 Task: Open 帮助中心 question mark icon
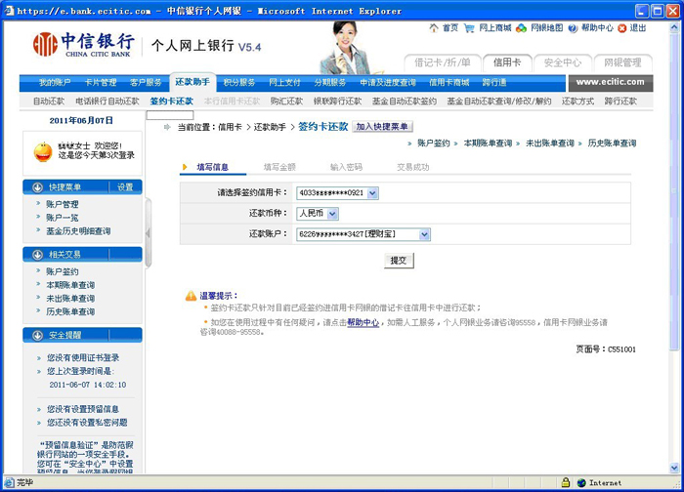tap(576, 28)
